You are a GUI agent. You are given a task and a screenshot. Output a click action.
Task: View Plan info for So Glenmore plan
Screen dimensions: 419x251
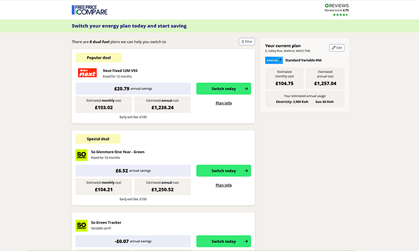pyautogui.click(x=223, y=185)
